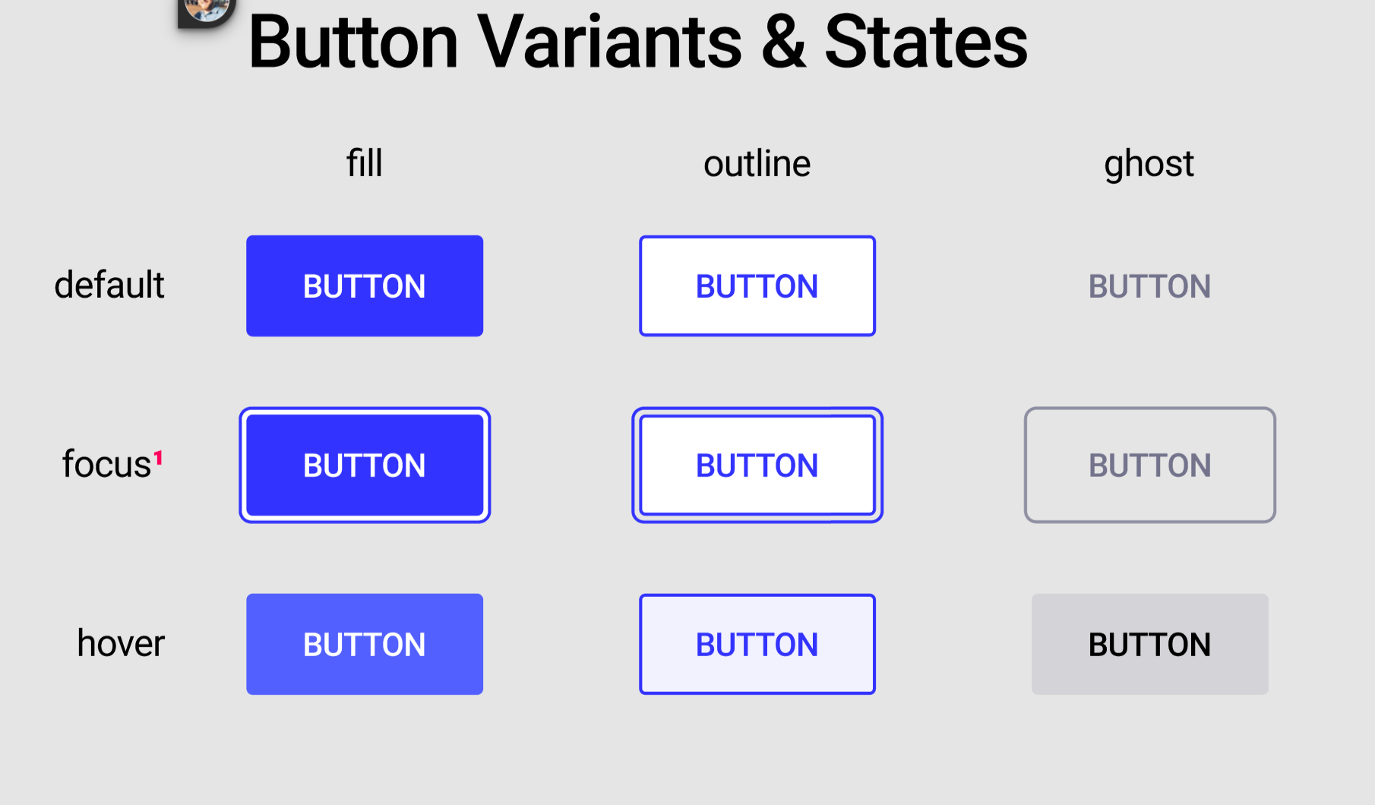Viewport: 1375px width, 805px height.
Task: Click the "hover" row label
Action: coord(121,643)
